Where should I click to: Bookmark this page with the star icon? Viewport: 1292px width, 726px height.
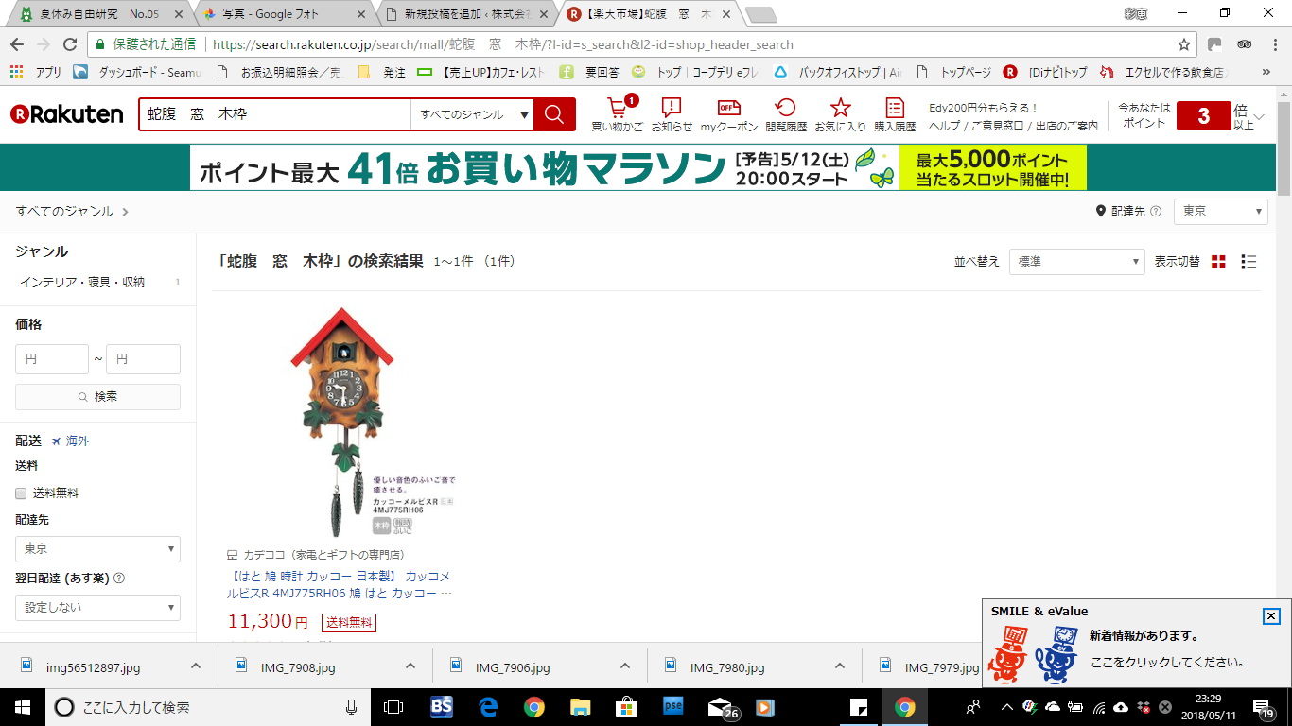(1183, 44)
